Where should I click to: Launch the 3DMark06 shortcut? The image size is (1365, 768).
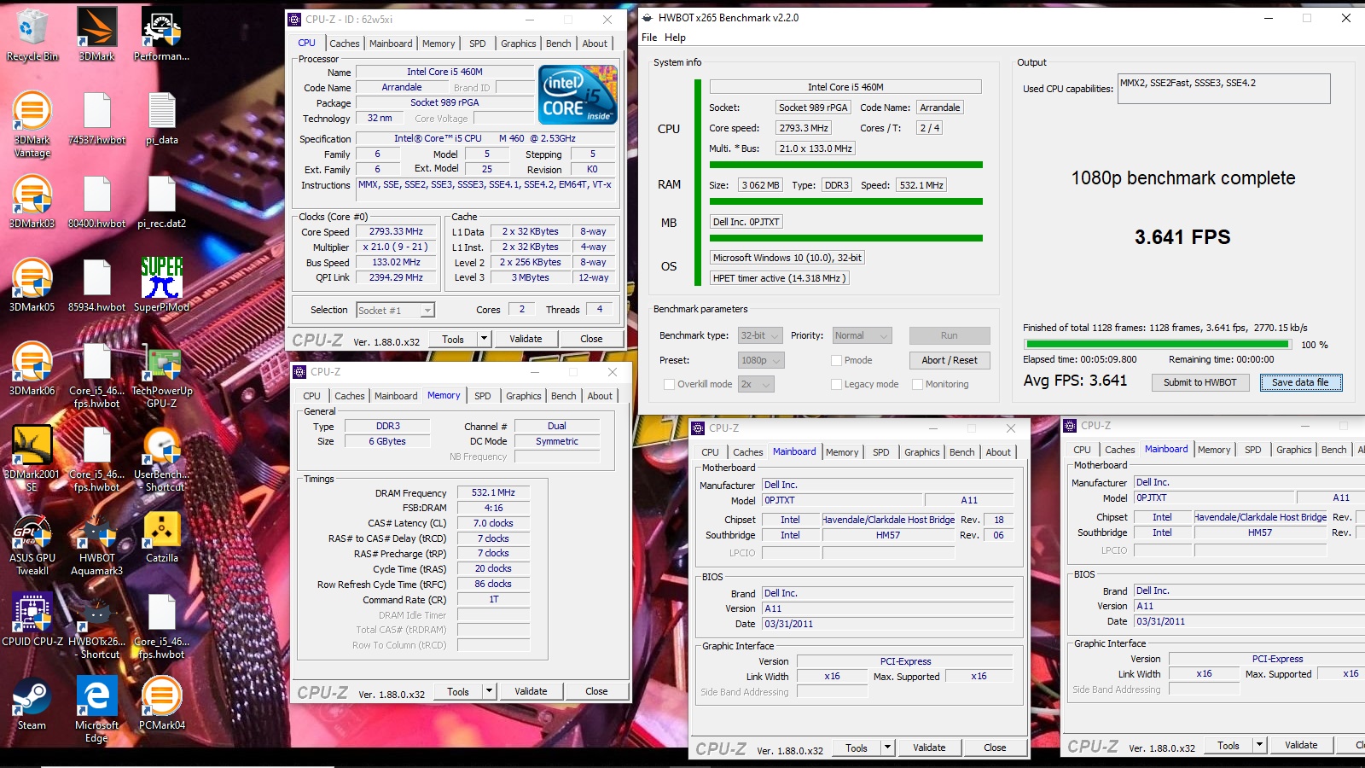click(x=32, y=369)
